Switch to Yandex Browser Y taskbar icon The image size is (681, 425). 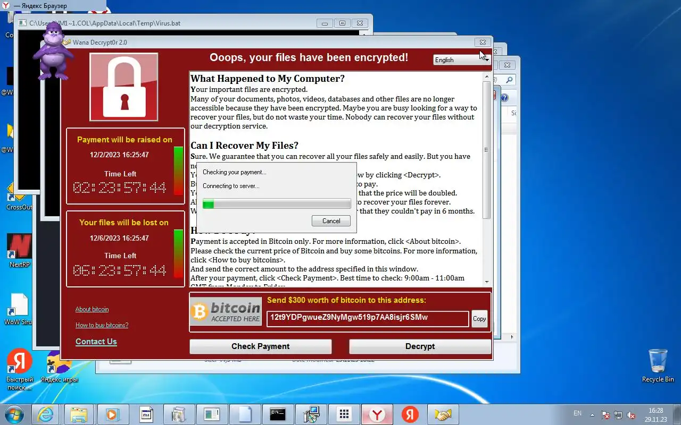[377, 414]
